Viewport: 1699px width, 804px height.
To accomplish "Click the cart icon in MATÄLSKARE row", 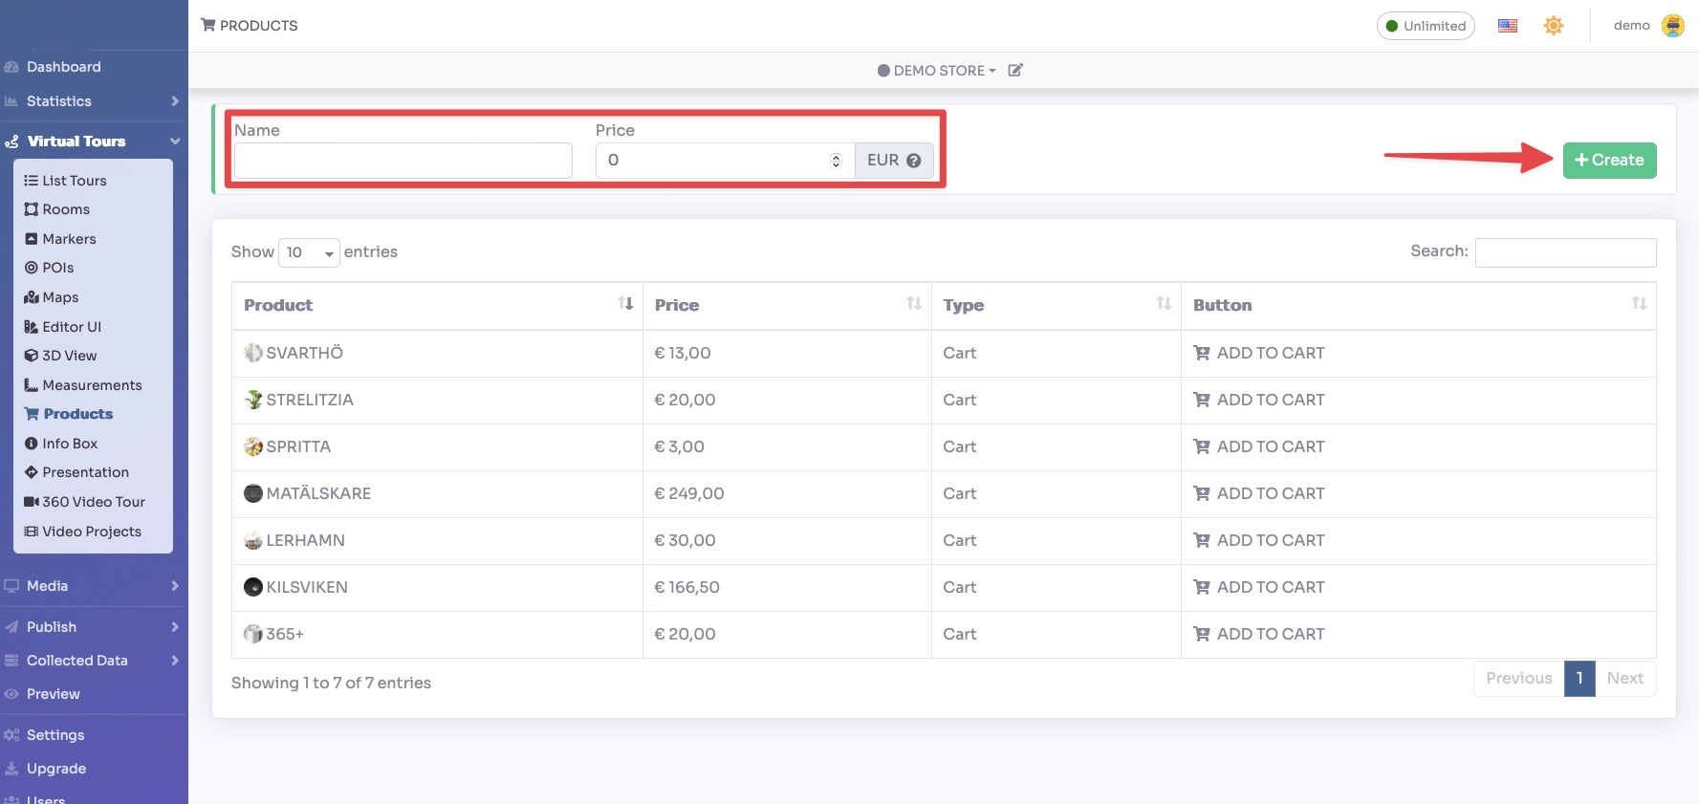I will [x=1202, y=493].
